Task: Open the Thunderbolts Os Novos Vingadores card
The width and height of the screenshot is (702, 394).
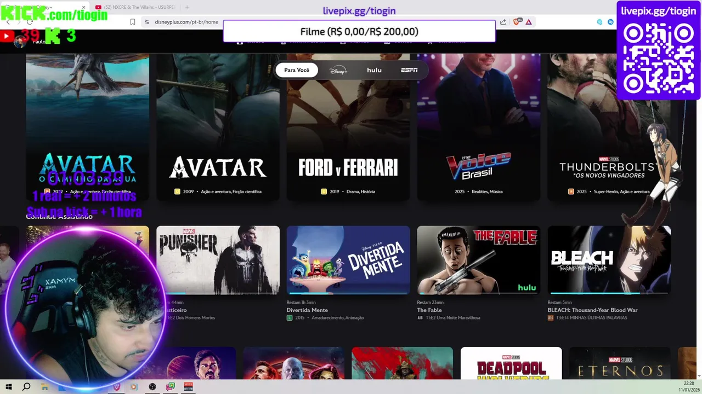Action: pyautogui.click(x=609, y=127)
